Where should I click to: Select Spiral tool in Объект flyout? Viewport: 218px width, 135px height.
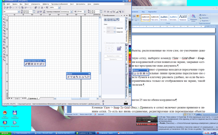(x=147, y=74)
